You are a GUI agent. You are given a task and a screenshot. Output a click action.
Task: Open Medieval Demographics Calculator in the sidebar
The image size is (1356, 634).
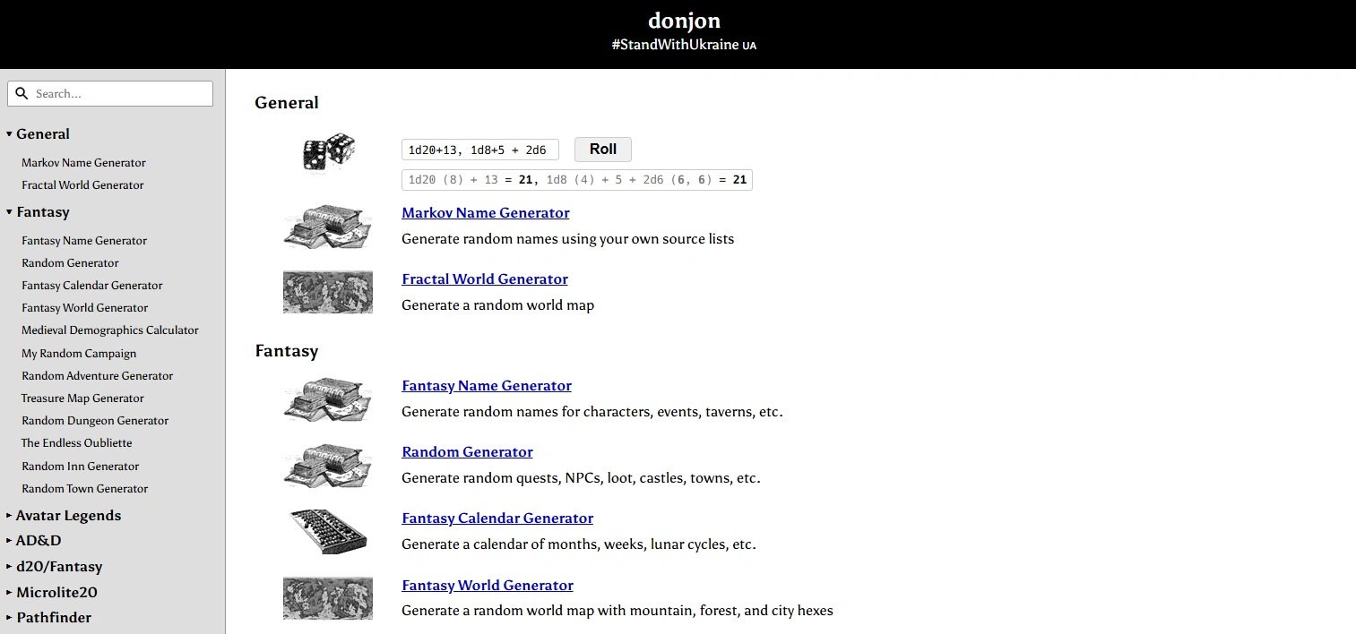pos(110,330)
